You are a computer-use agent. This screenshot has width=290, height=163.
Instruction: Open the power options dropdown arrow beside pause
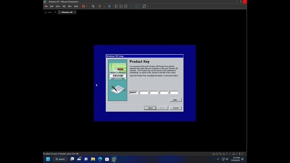coord(87,6)
